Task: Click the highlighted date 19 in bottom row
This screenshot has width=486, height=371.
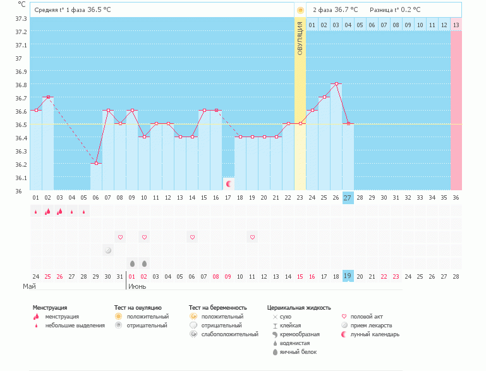Action: point(348,276)
